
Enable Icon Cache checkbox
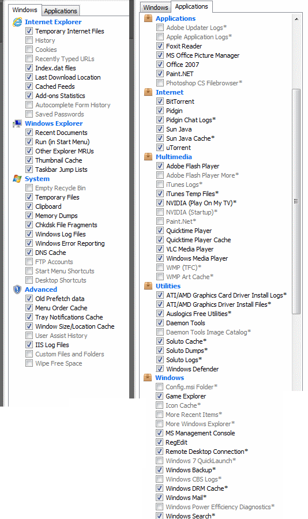[x=159, y=405]
